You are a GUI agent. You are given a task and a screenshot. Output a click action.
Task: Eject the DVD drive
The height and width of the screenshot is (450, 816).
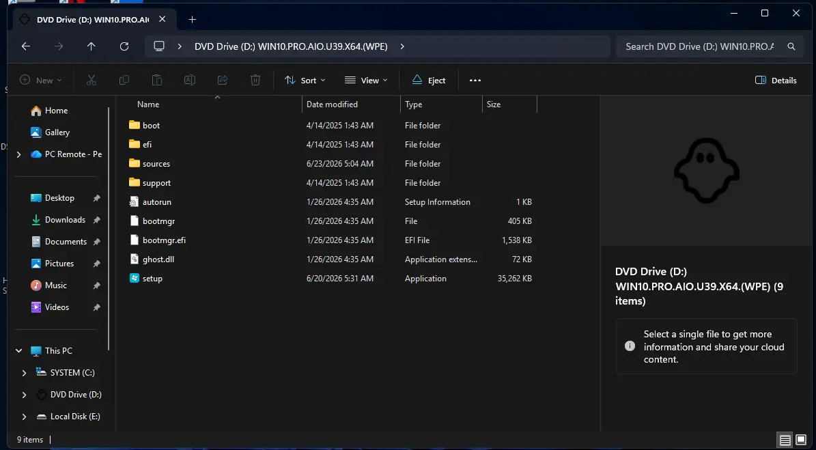click(x=429, y=80)
